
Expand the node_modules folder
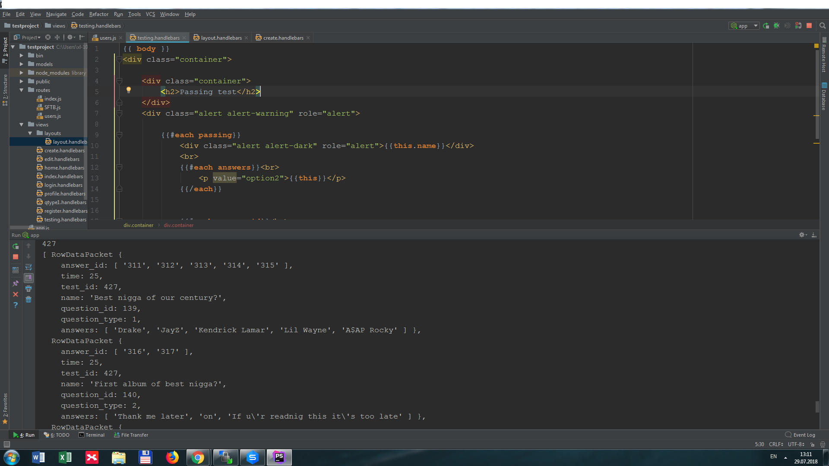[x=22, y=73]
